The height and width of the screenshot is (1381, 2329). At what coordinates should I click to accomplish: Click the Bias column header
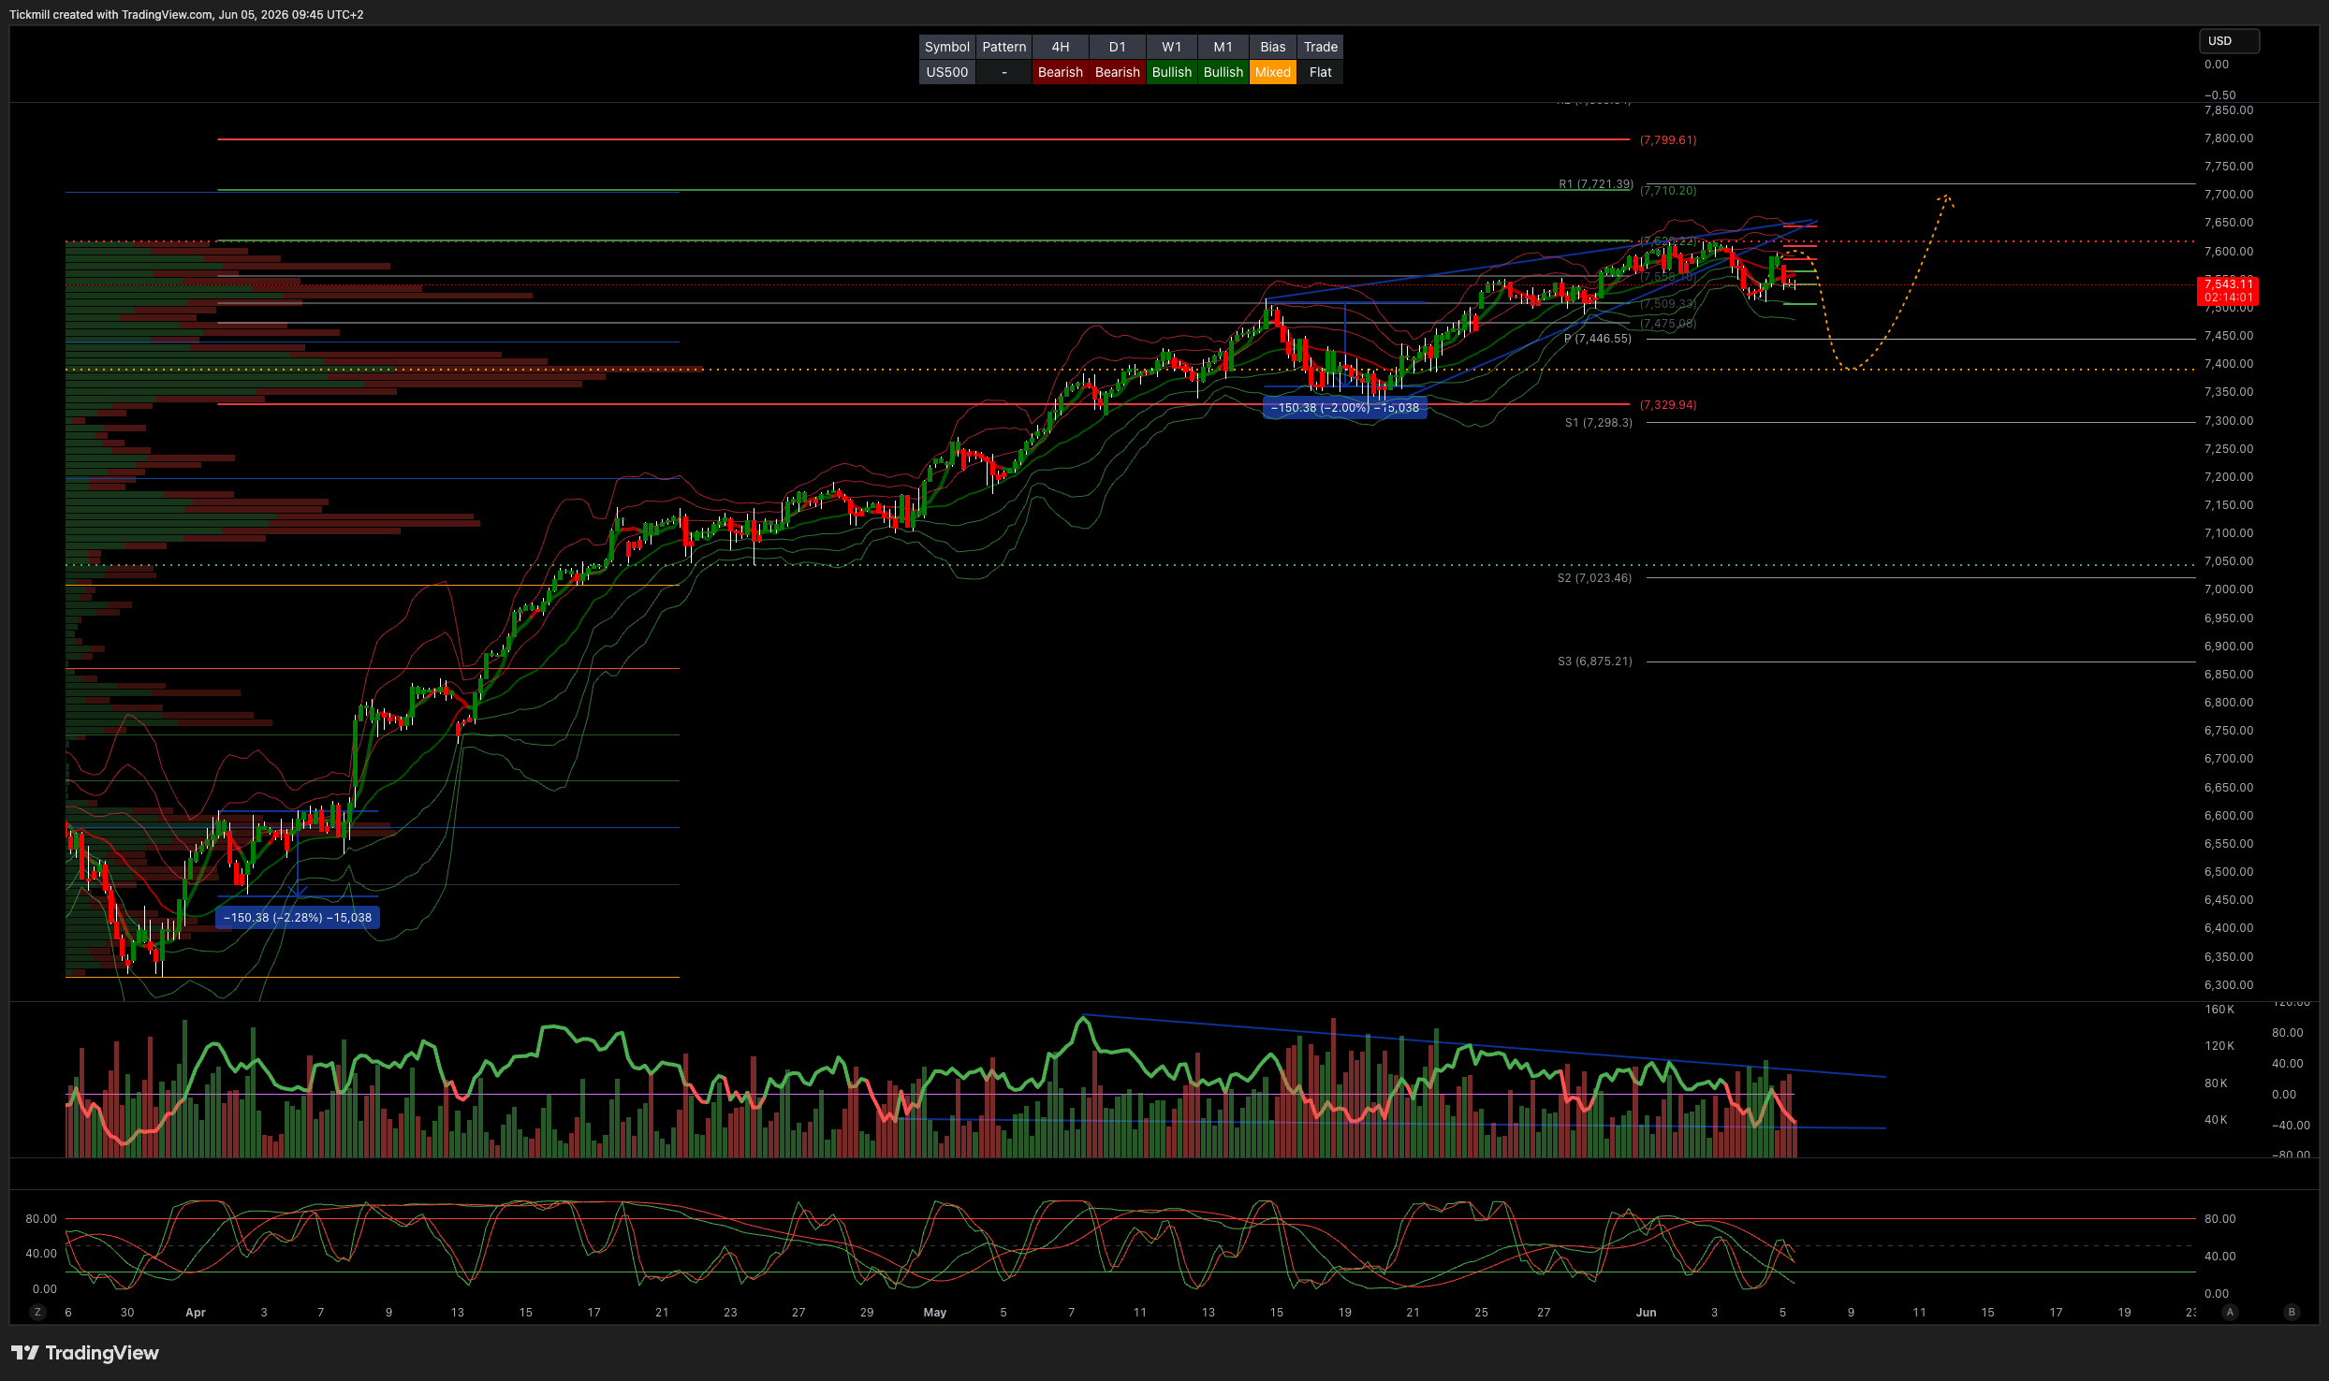[x=1272, y=47]
